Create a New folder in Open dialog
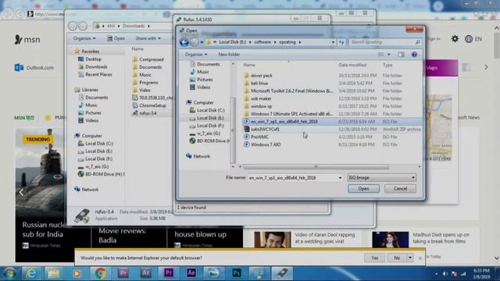The width and height of the screenshot is (500, 281). [229, 55]
